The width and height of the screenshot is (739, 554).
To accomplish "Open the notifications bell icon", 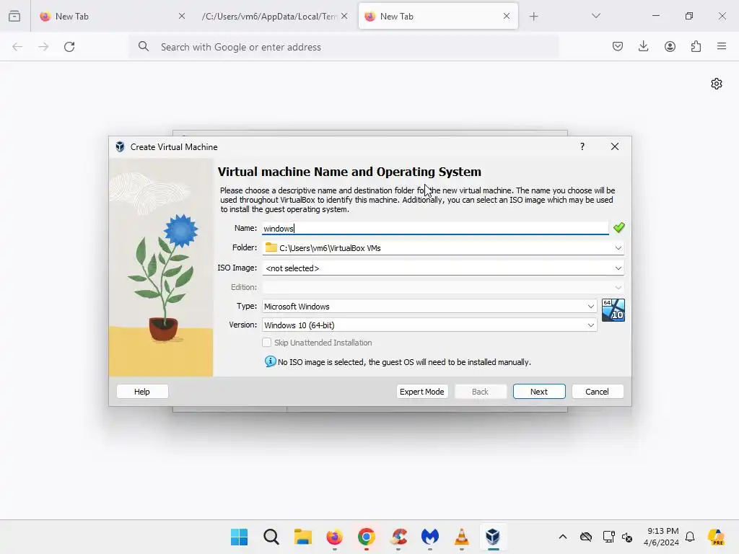I will point(690,537).
